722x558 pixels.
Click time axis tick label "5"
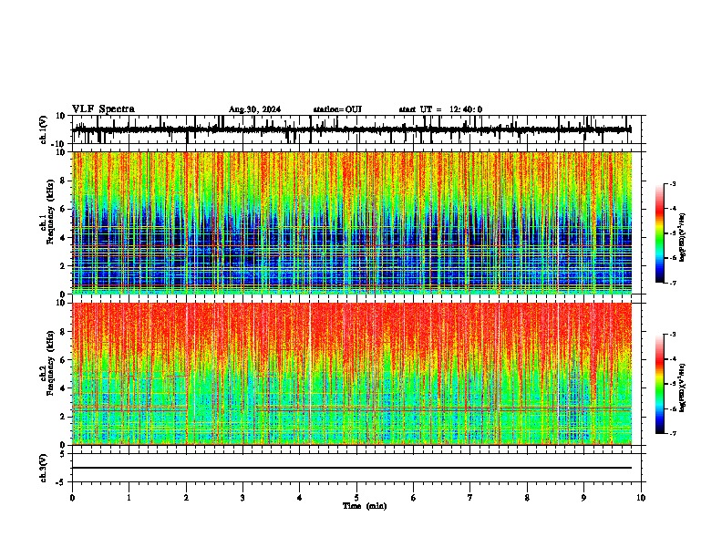356,498
